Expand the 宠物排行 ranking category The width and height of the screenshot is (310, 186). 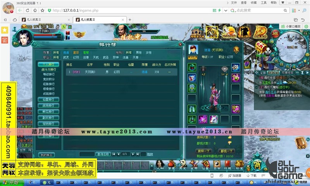point(49,124)
